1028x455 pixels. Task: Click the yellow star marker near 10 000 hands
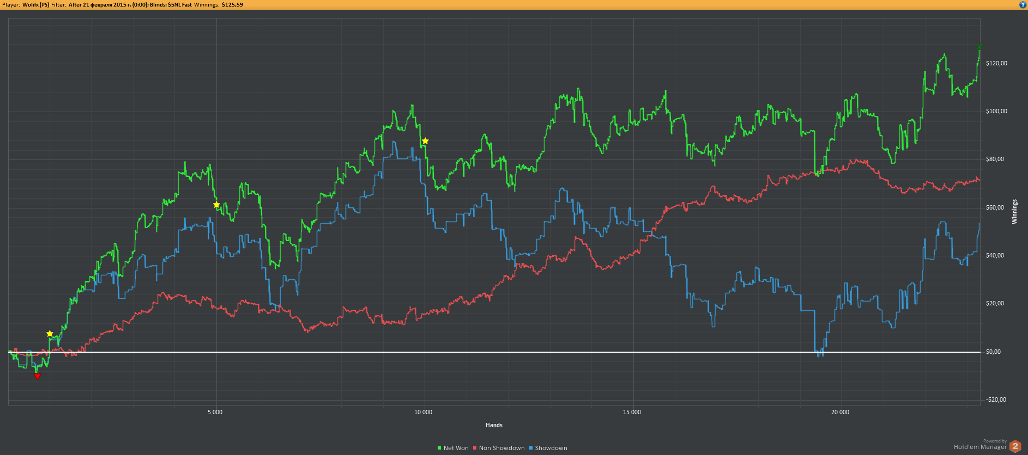tap(425, 141)
